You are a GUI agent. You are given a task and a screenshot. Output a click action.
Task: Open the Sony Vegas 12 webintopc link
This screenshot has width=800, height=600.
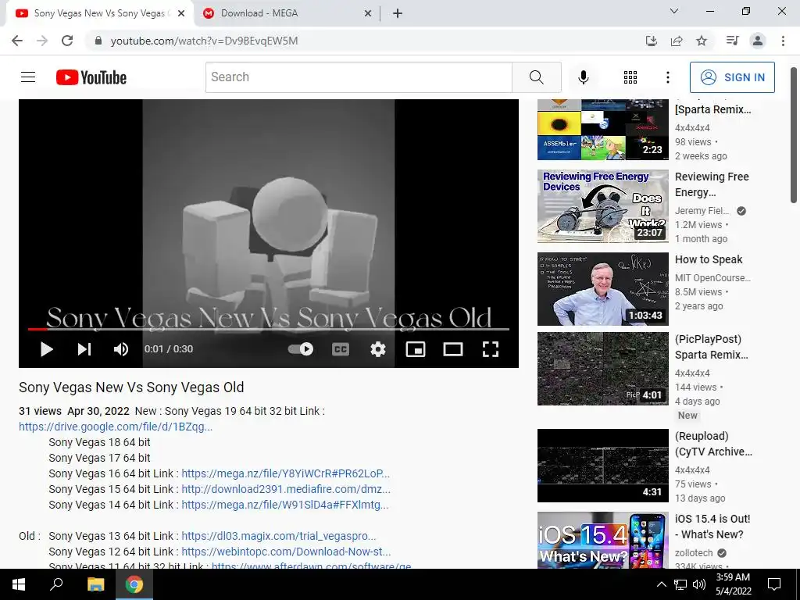click(286, 552)
